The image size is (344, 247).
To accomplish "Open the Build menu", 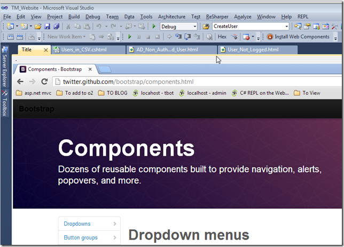I will (x=74, y=17).
